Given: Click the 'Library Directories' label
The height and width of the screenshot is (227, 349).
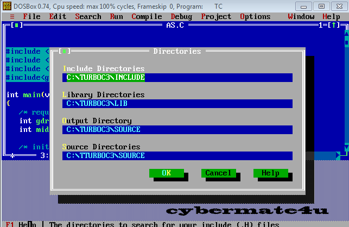Looking at the screenshot, I should pos(104,95).
